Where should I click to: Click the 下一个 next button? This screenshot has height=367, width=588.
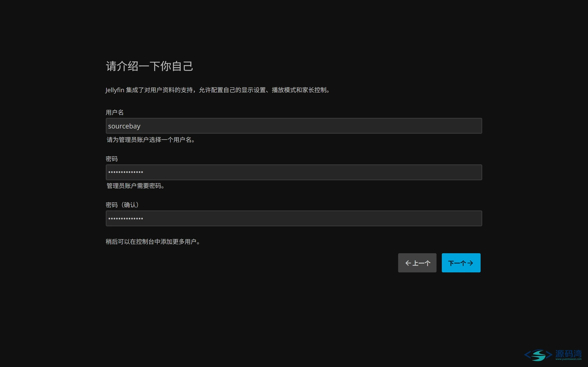click(461, 263)
